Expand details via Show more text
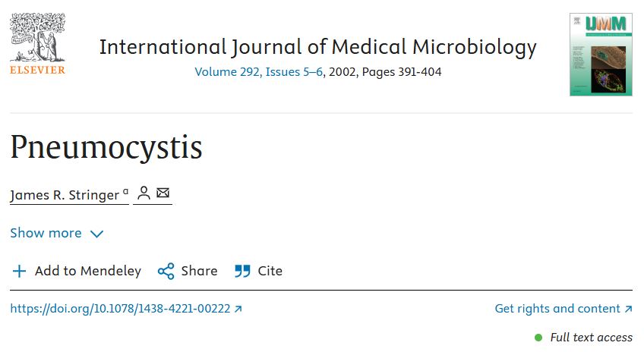 pos(46,233)
